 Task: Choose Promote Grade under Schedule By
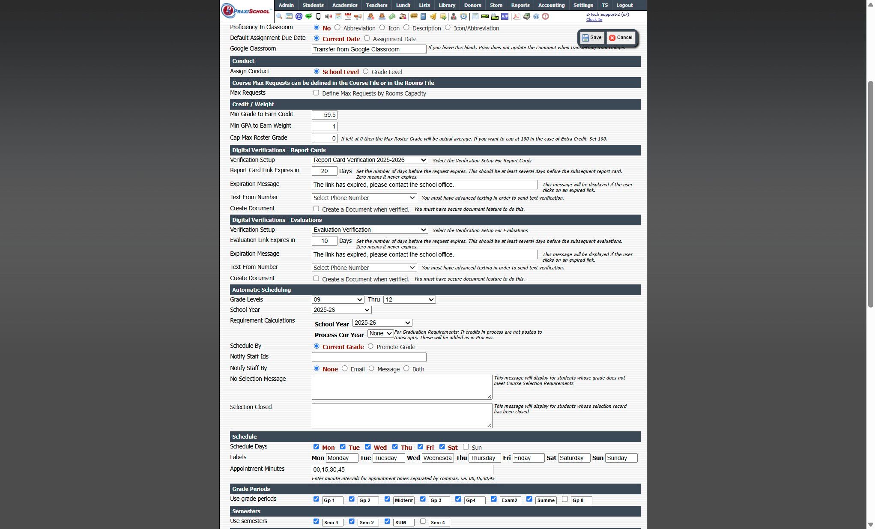370,346
